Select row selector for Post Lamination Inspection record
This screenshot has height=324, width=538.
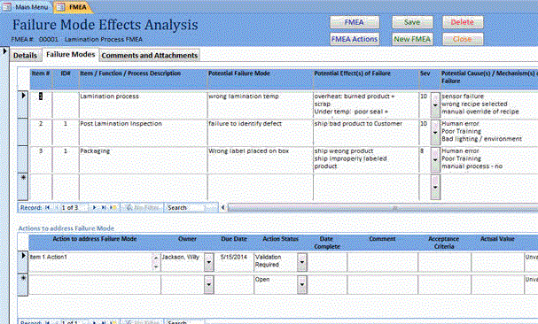23,132
